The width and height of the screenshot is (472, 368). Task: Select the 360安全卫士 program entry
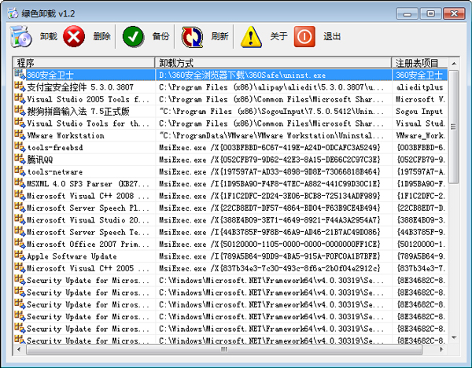point(50,75)
